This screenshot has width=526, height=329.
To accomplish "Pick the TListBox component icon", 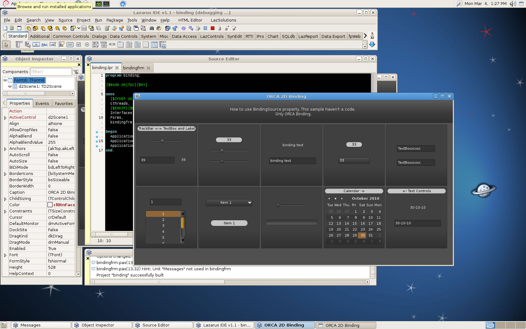I will [x=95, y=45].
